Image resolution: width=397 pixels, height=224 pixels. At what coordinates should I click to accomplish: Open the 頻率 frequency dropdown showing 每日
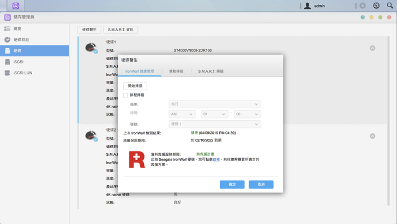coord(214,104)
